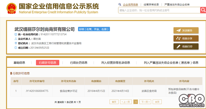Select the 行政许可信息 tab
Screen dimensions: 206x109
(48, 63)
